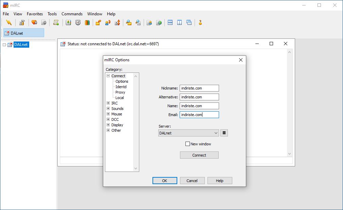Close the DALnet Status window

pos(286,44)
